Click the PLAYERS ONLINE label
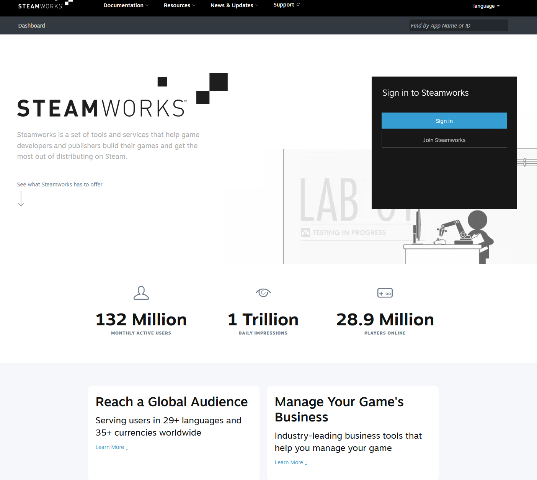Viewport: 537px width, 480px height. [385, 333]
